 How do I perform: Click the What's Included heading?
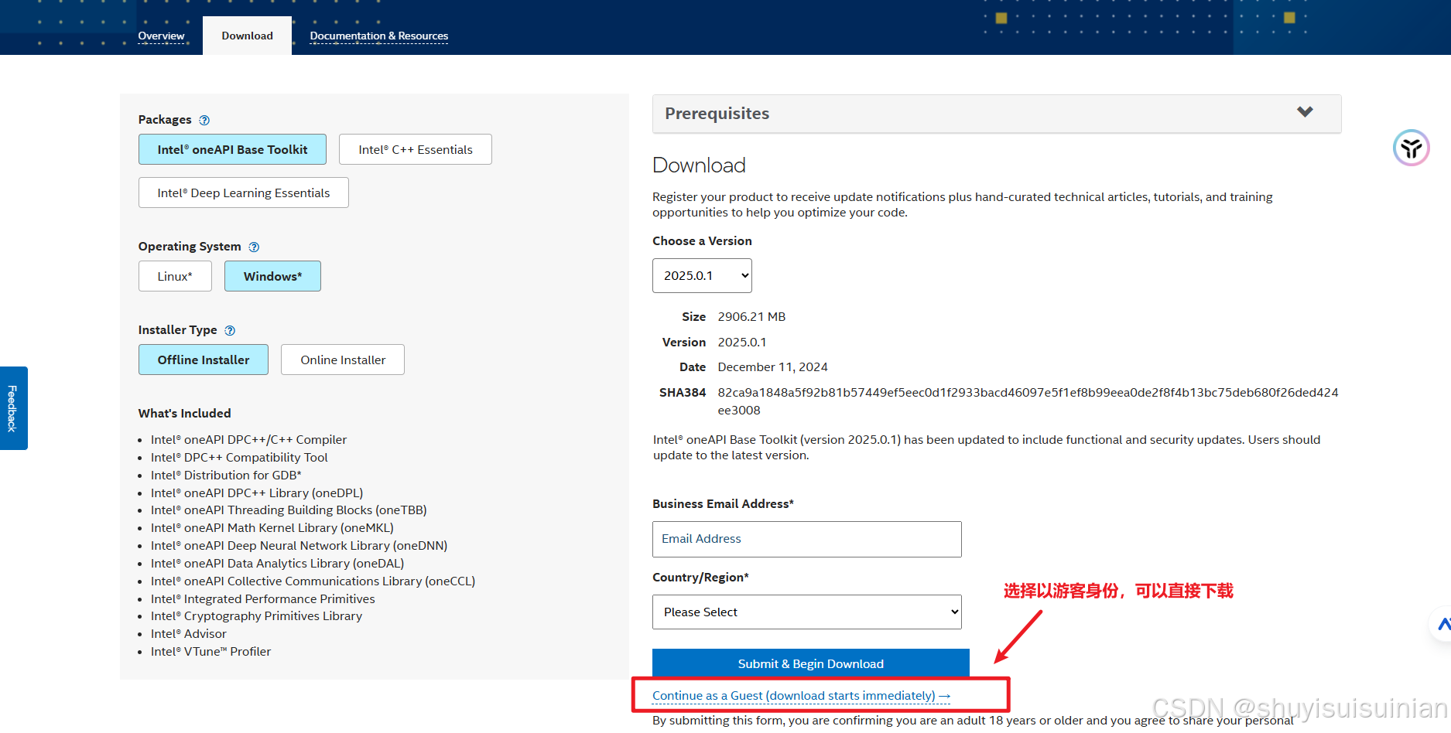pyautogui.click(x=184, y=413)
